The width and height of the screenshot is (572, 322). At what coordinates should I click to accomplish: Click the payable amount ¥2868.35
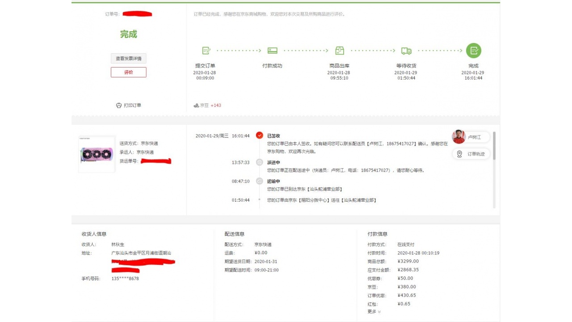[408, 270]
